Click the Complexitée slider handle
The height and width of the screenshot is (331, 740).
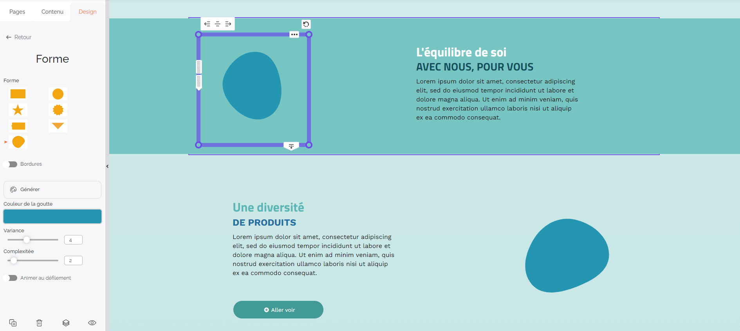point(14,260)
